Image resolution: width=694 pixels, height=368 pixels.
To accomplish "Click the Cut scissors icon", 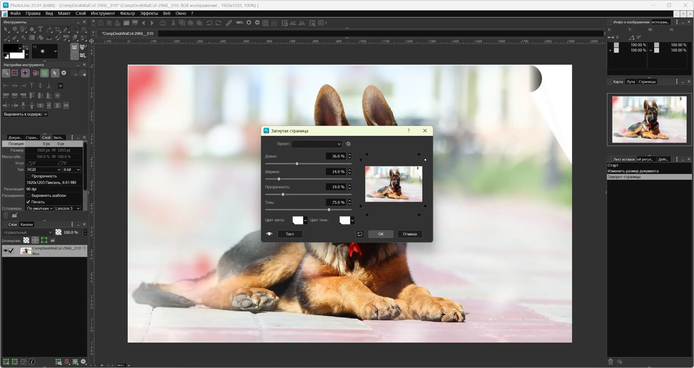I will 173,23.
